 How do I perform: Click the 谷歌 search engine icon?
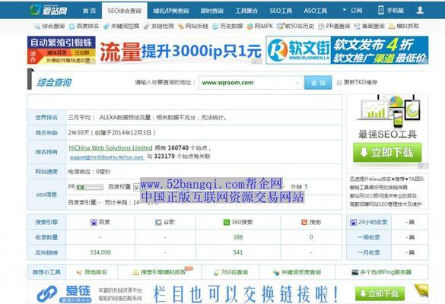(158, 223)
